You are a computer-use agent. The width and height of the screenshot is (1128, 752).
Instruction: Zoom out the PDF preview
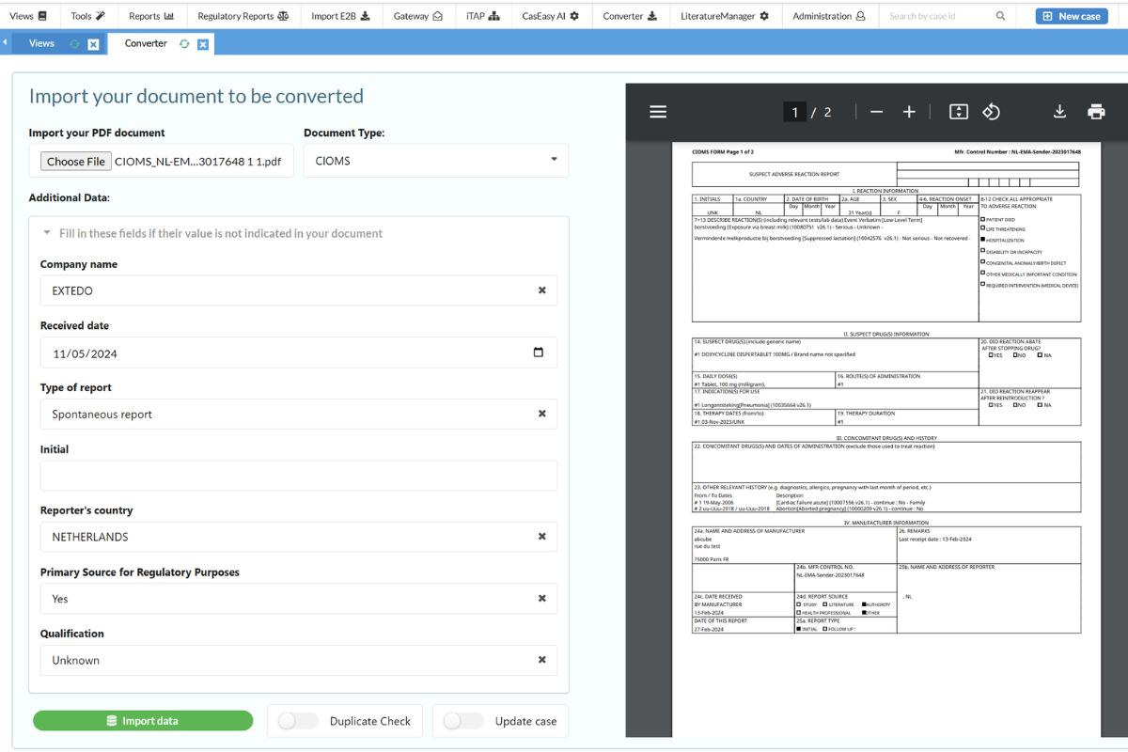pos(876,112)
